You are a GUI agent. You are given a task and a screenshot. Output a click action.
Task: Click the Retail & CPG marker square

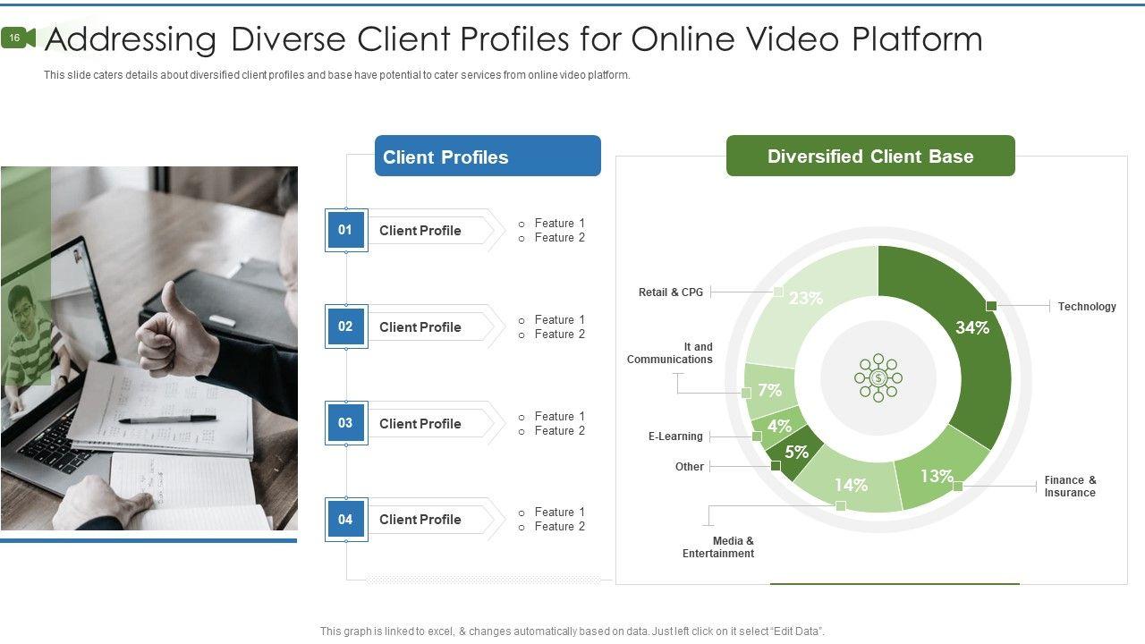coord(778,292)
